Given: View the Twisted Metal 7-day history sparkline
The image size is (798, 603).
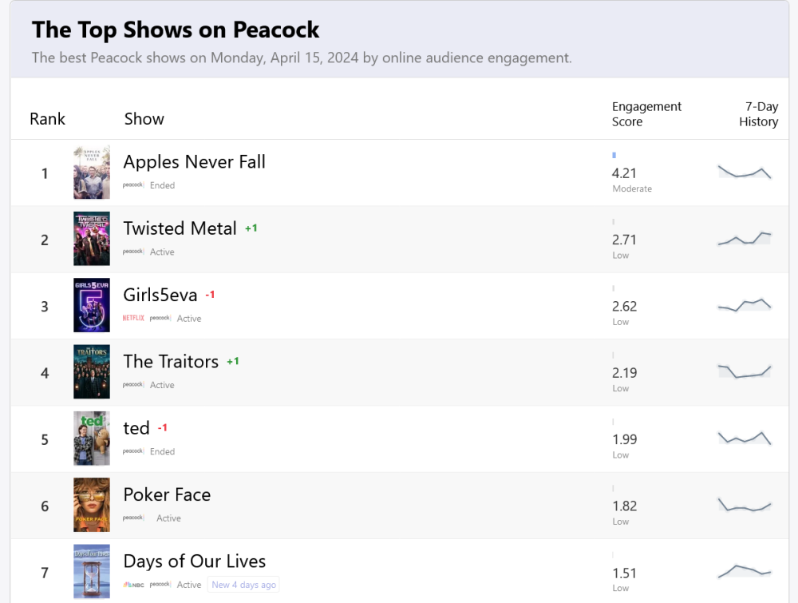Looking at the screenshot, I should [x=745, y=238].
